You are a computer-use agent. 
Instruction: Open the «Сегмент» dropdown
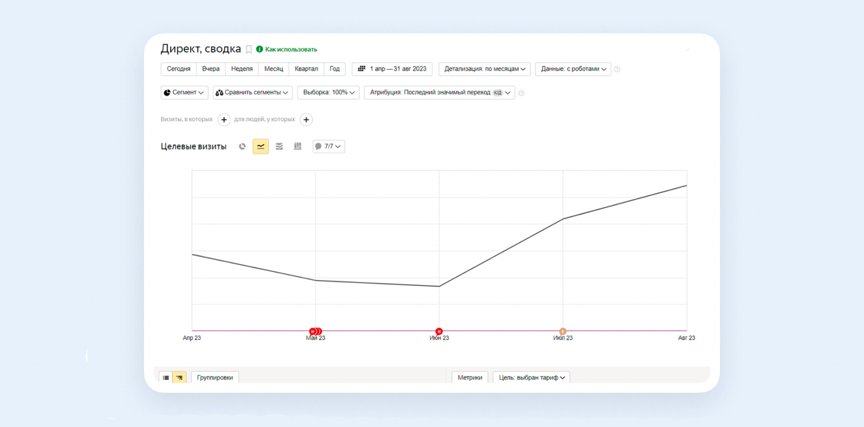(x=184, y=92)
